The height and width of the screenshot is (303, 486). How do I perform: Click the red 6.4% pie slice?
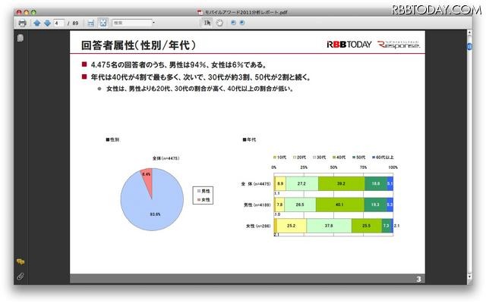(147, 180)
